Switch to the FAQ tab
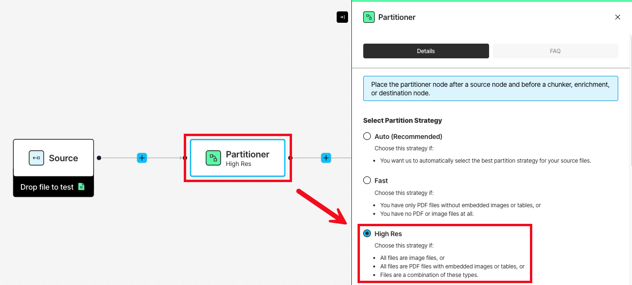Viewport: 632px width, 285px height. pyautogui.click(x=555, y=51)
